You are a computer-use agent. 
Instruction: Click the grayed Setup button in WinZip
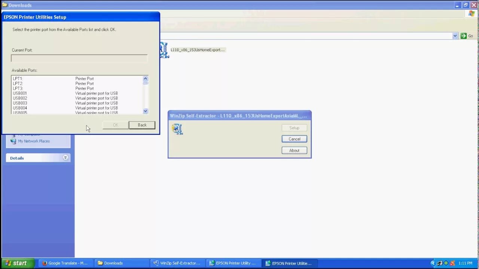coord(294,128)
